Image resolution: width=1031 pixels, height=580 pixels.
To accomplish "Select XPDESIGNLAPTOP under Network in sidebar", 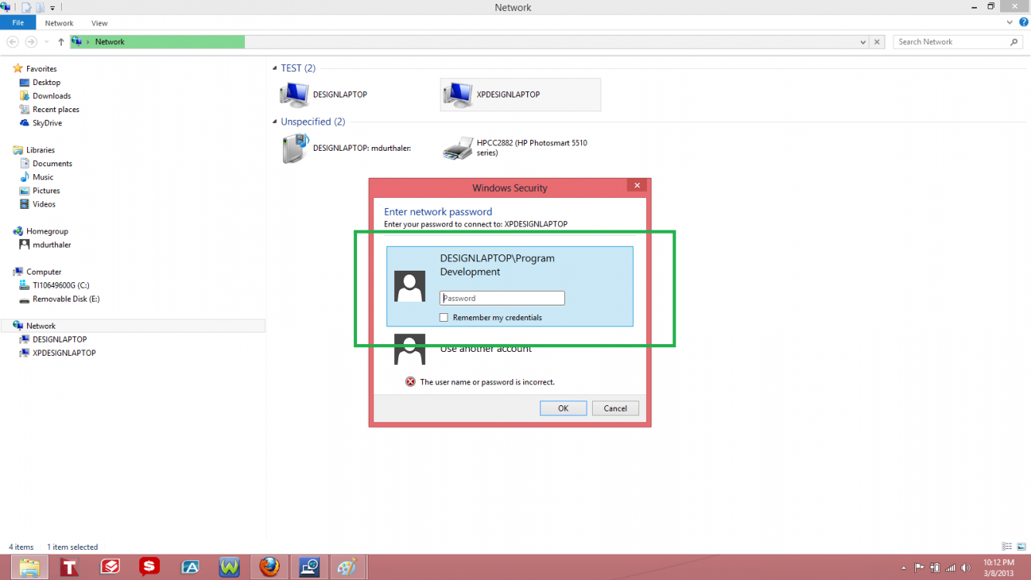I will coord(58,353).
